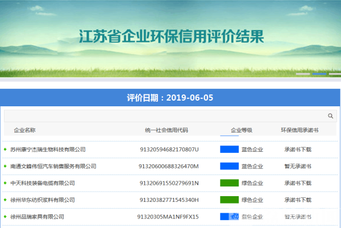Click the 企业名称 column header

(24, 130)
